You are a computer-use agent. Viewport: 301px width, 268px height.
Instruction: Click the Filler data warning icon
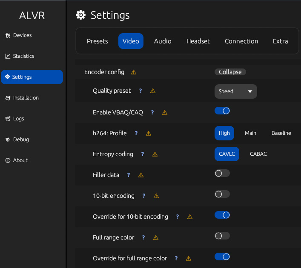(x=141, y=175)
